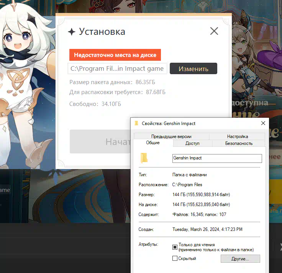This screenshot has width=282, height=273.
Task: Click the Папка с файлами type value
Action: click(x=189, y=175)
